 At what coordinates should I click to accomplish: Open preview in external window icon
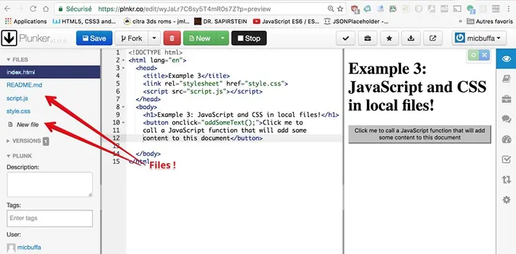433,38
